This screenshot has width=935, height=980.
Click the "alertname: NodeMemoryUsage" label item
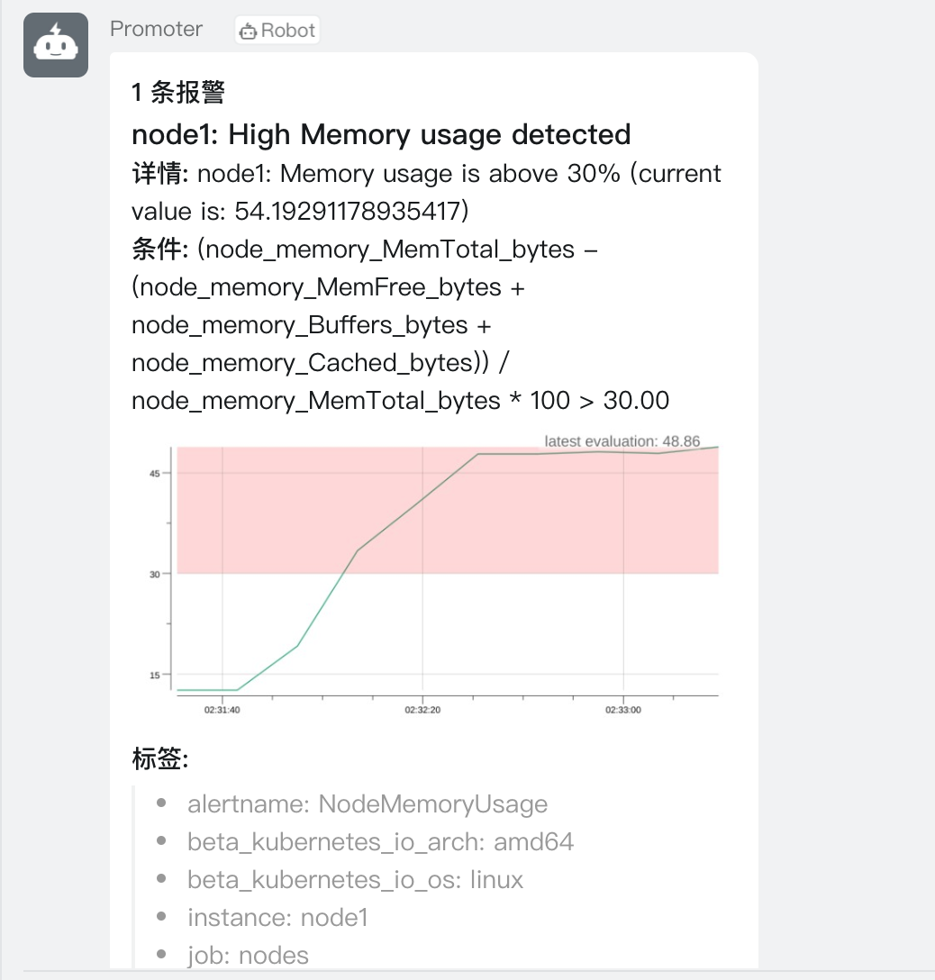coord(367,803)
